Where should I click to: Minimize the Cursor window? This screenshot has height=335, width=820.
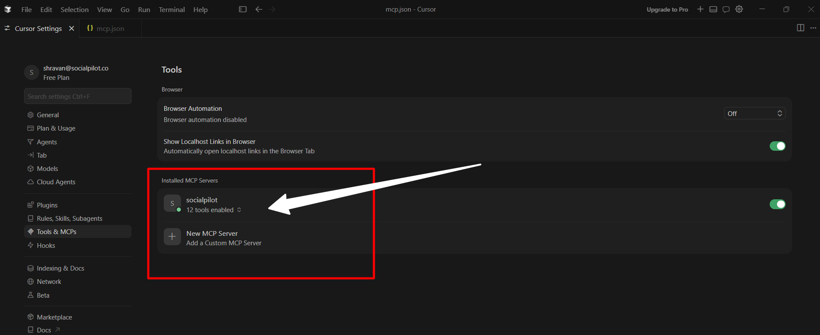pyautogui.click(x=762, y=9)
